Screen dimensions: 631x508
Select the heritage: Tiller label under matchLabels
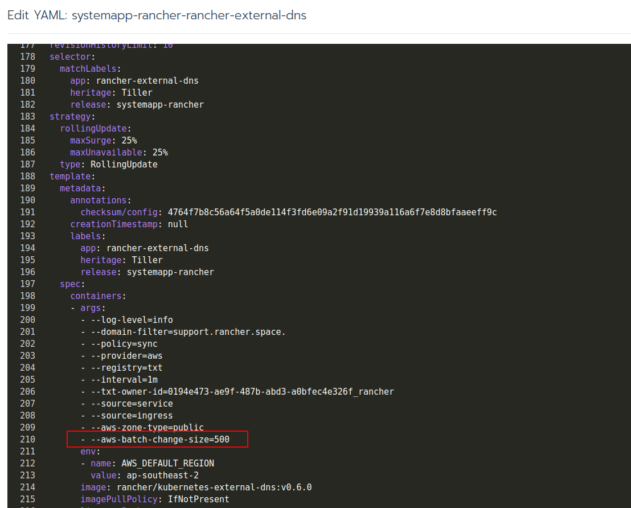[x=112, y=92]
